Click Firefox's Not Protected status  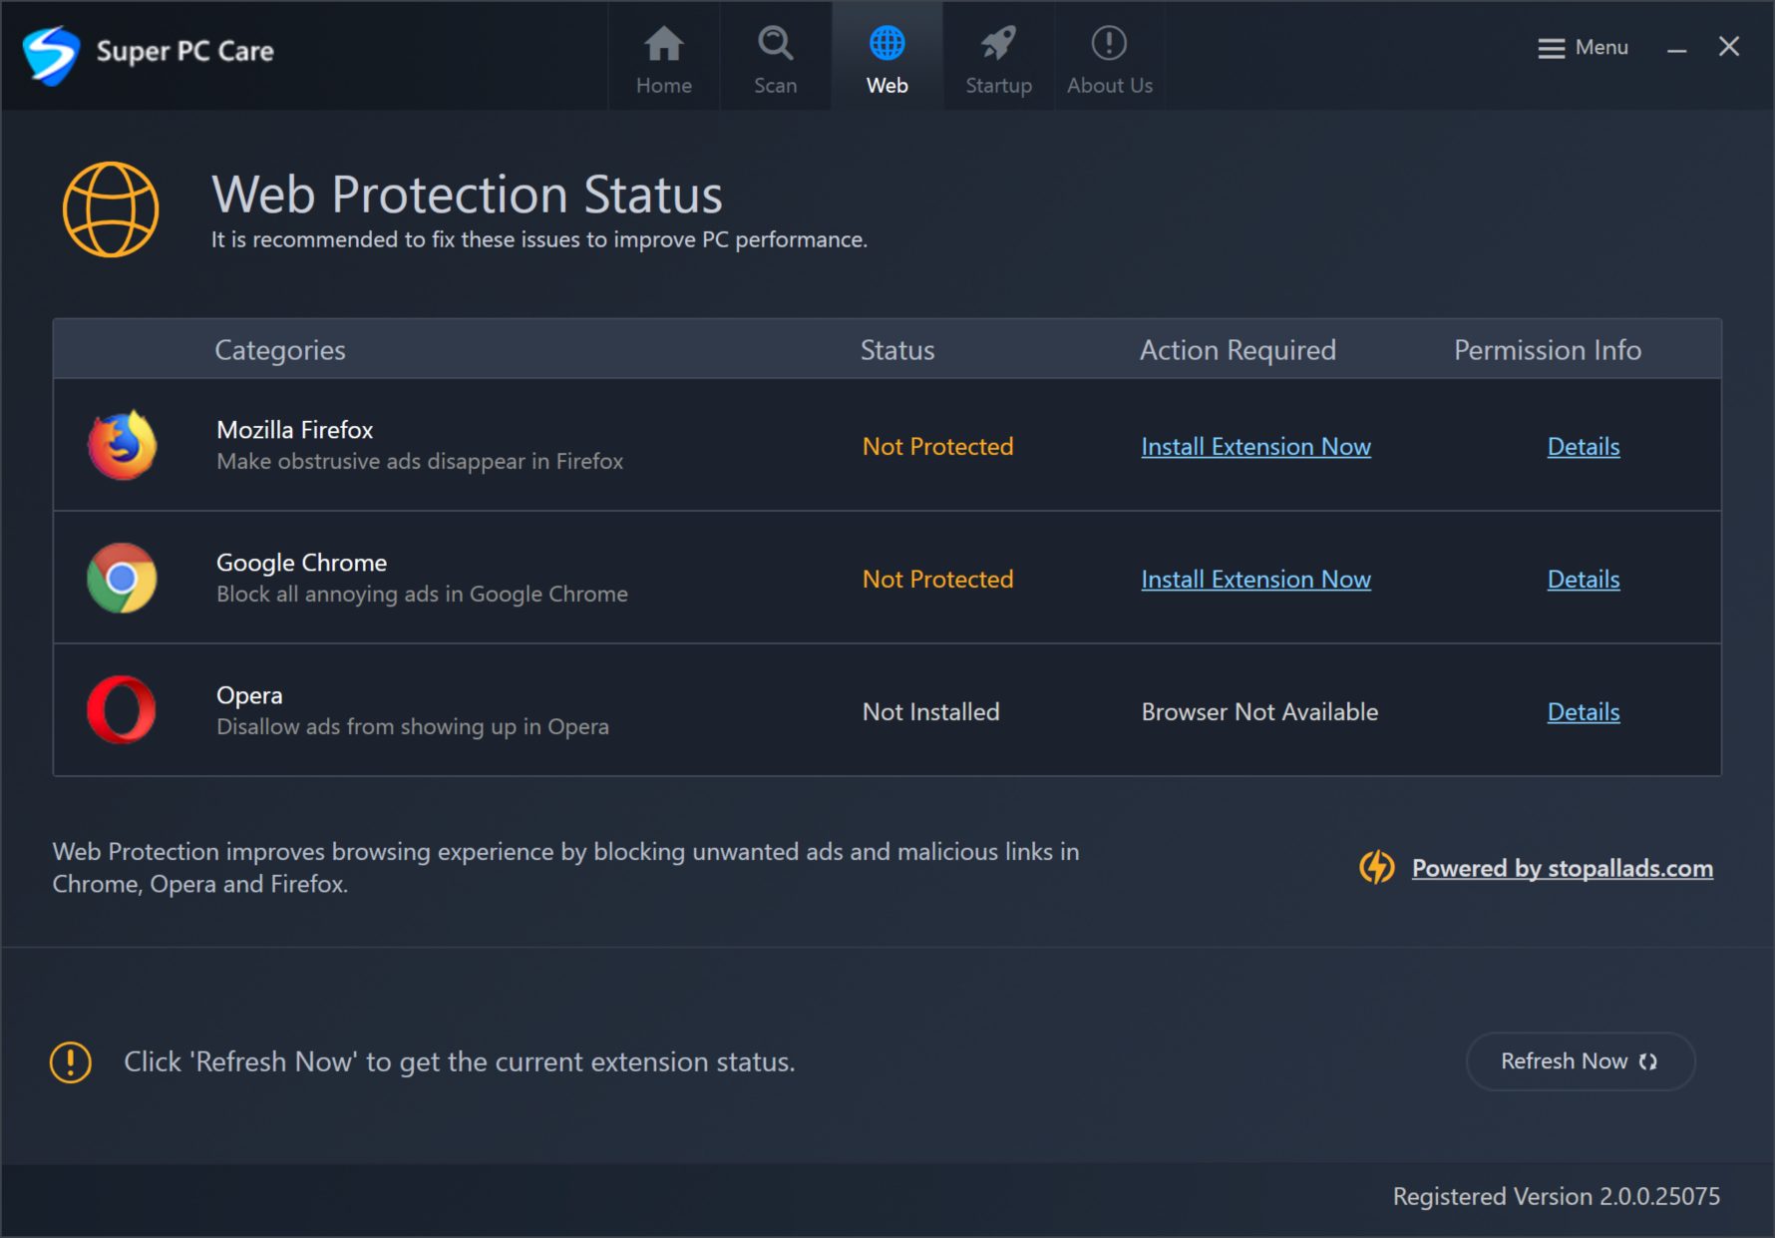pyautogui.click(x=938, y=447)
